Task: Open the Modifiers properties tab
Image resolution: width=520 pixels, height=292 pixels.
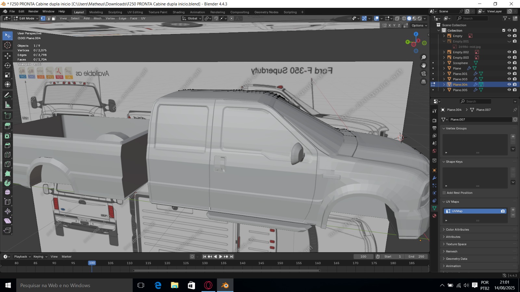Action: (x=434, y=178)
